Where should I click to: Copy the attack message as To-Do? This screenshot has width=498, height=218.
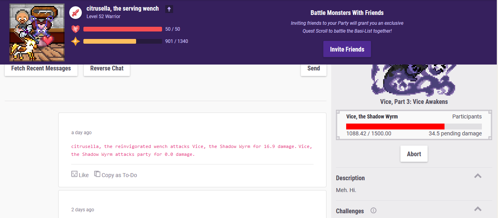116,175
